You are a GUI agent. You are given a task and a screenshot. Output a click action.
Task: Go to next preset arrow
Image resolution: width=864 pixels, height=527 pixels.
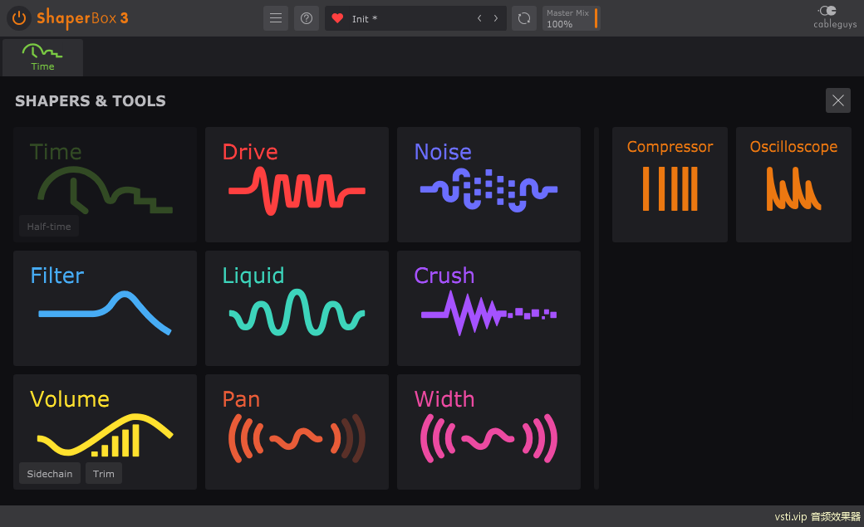496,18
